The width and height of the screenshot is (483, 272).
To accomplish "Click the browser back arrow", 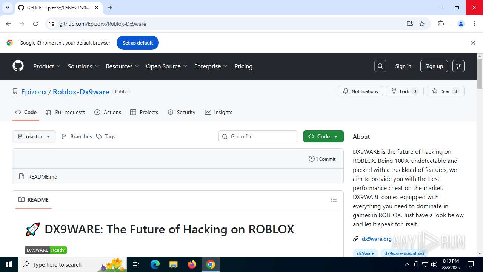I will (x=8, y=24).
